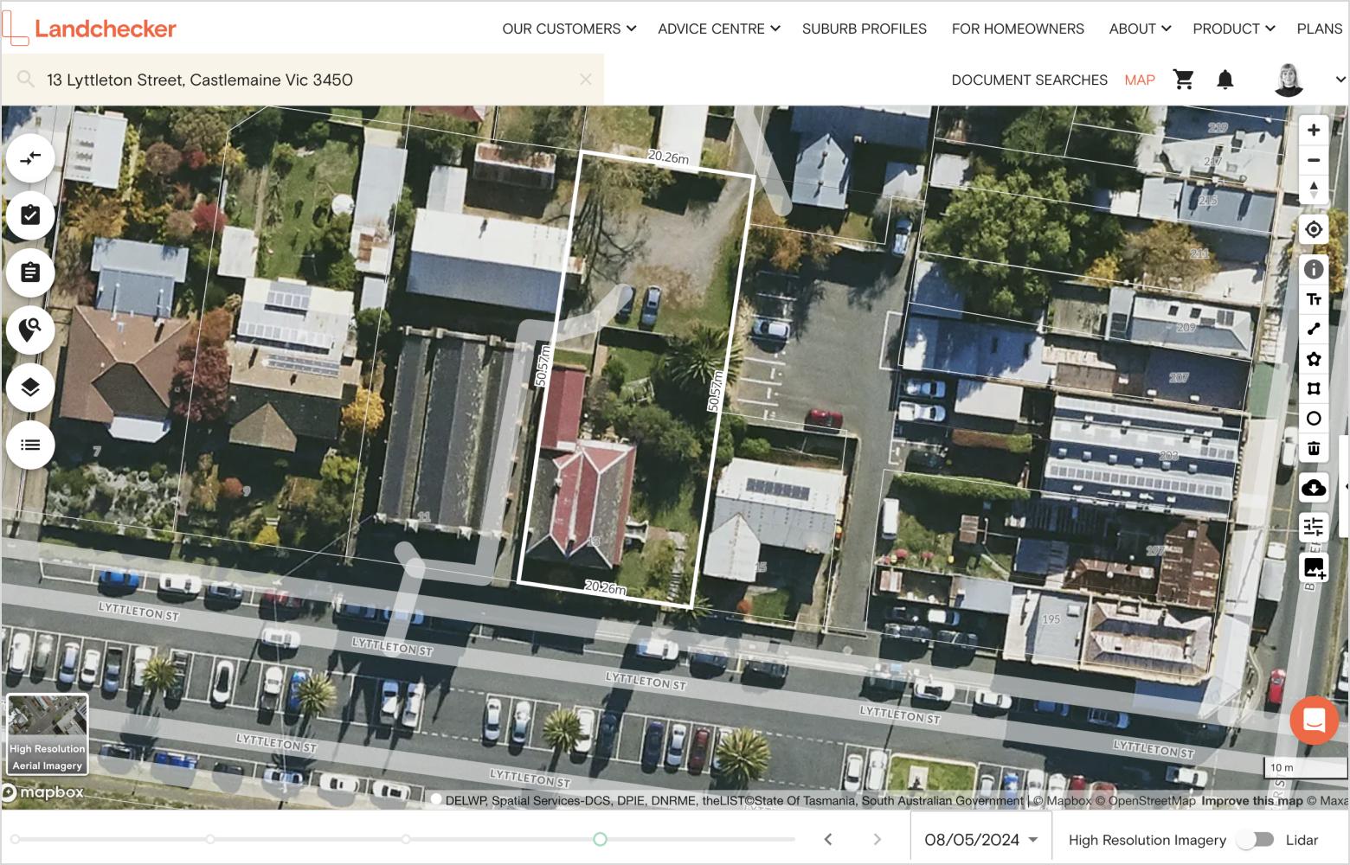This screenshot has width=1350, height=865.
Task: Open the list view button
Action: coord(30,445)
